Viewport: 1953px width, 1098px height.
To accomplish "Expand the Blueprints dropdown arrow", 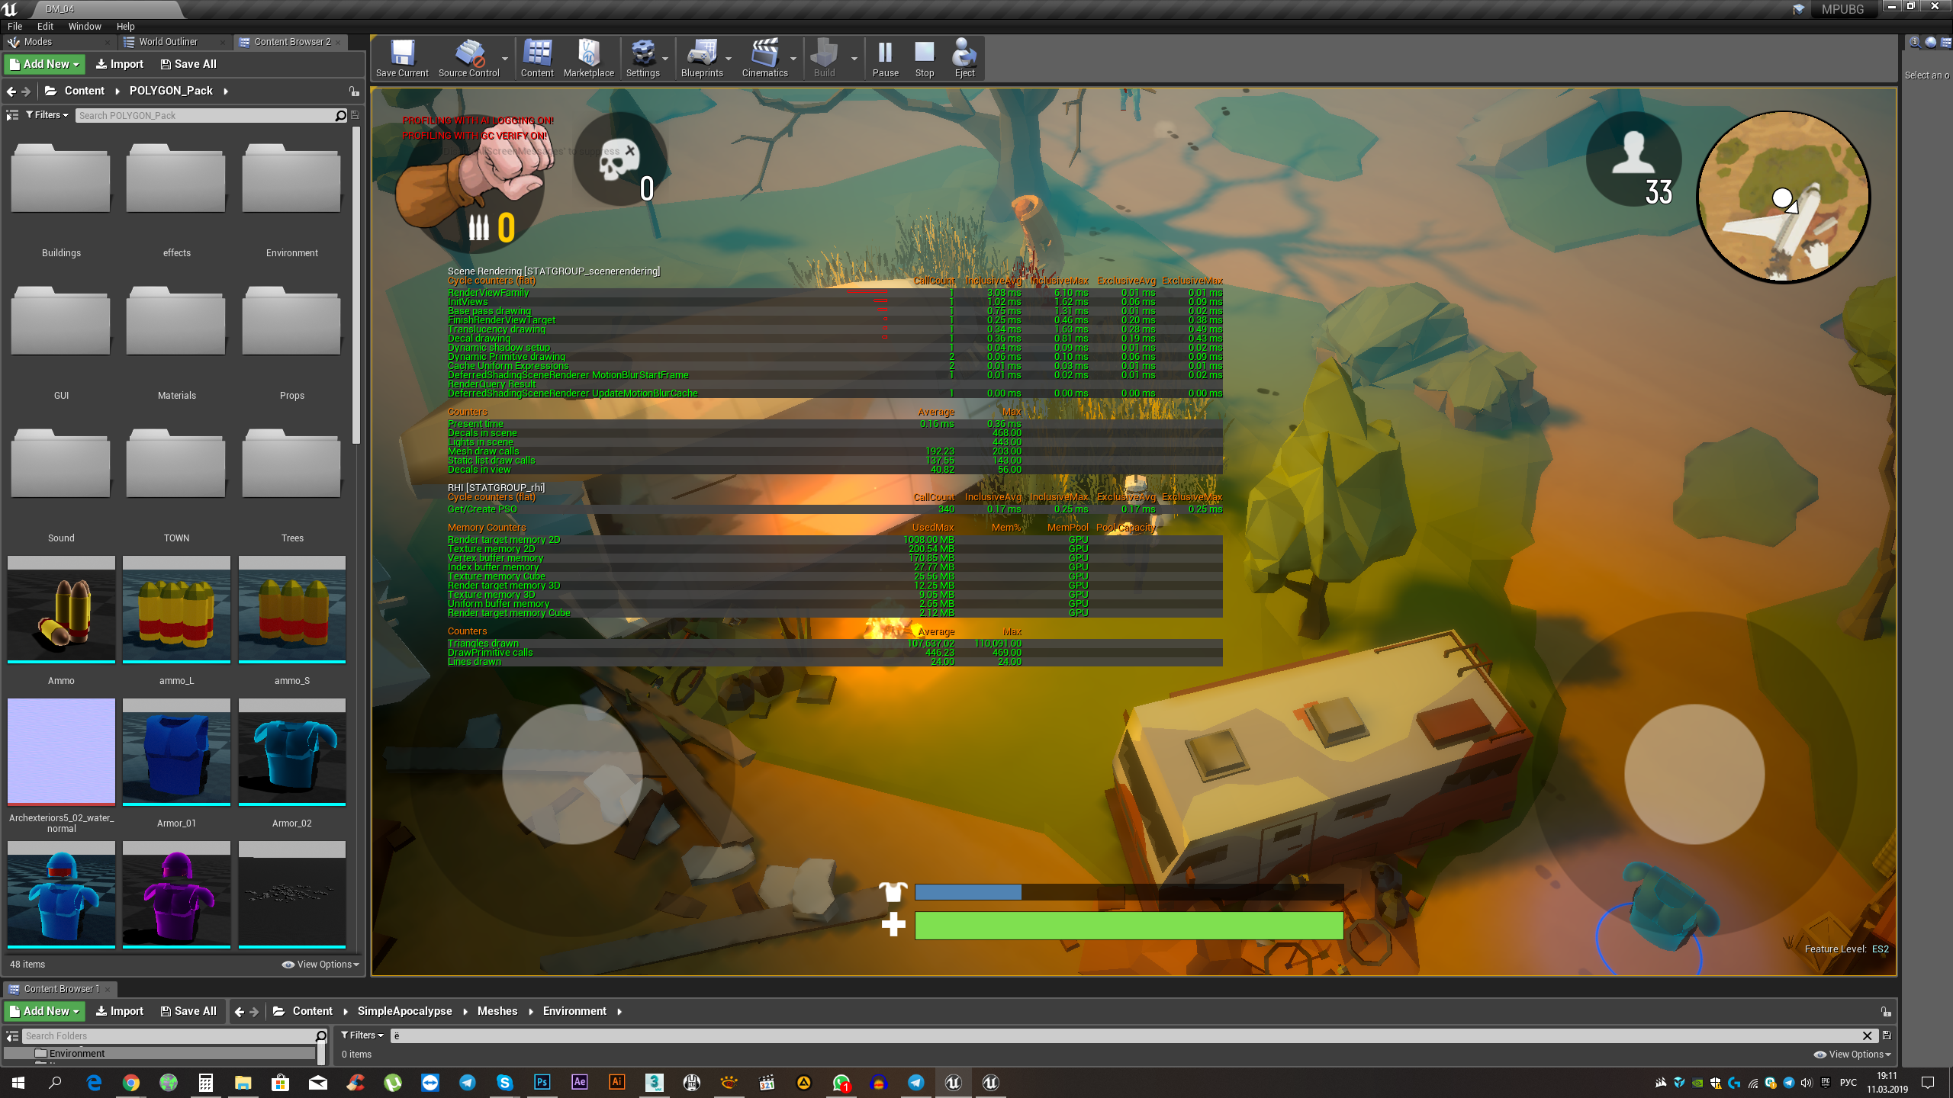I will pyautogui.click(x=729, y=59).
